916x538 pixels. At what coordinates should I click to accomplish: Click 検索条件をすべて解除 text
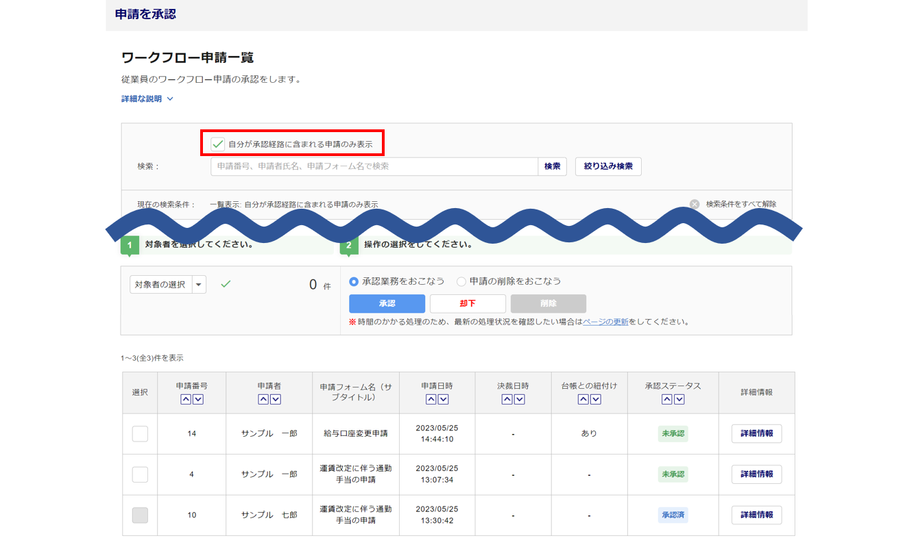point(741,204)
